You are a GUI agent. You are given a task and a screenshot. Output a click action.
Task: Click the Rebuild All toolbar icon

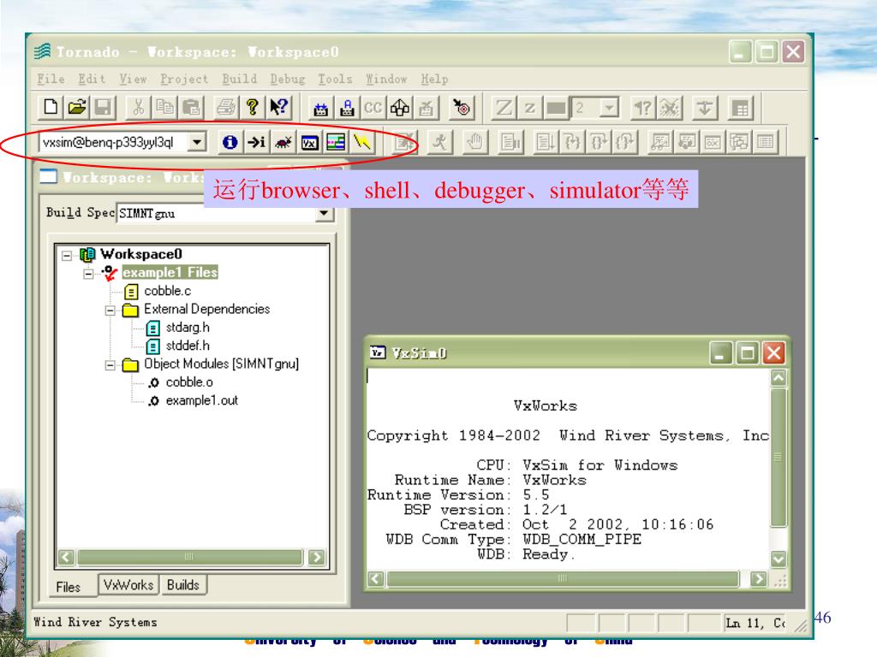click(x=347, y=108)
